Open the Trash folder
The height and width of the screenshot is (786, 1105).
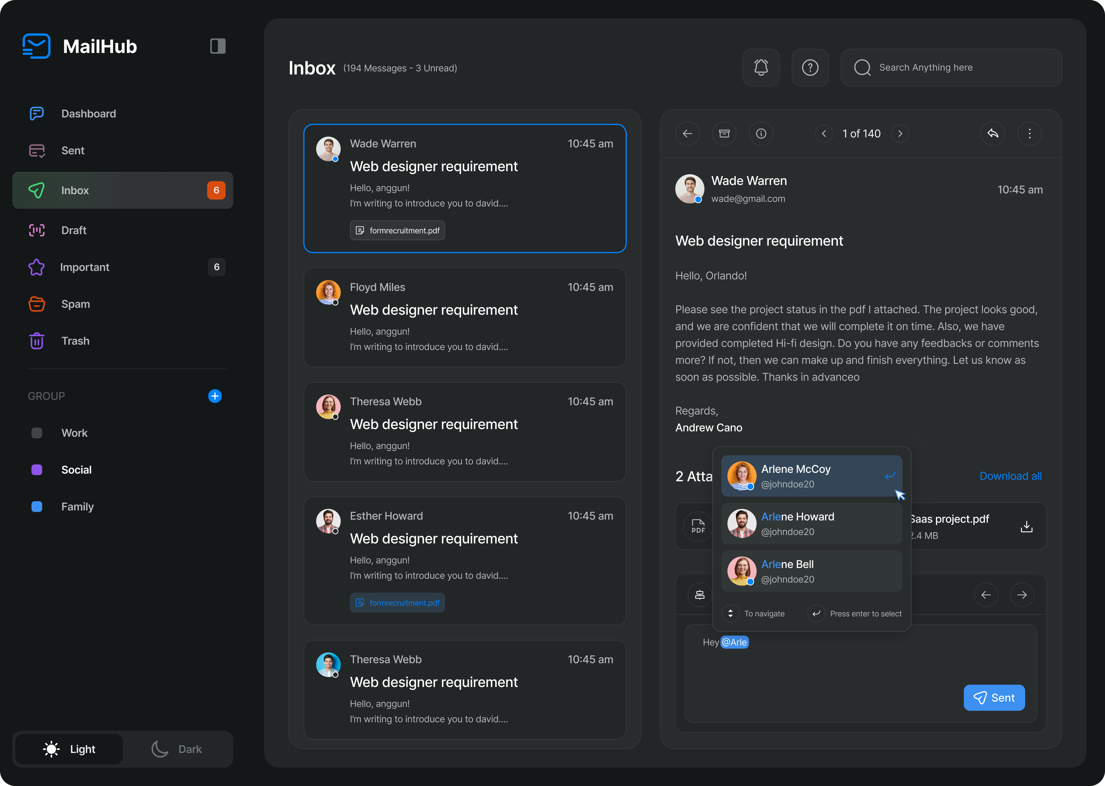pos(75,341)
